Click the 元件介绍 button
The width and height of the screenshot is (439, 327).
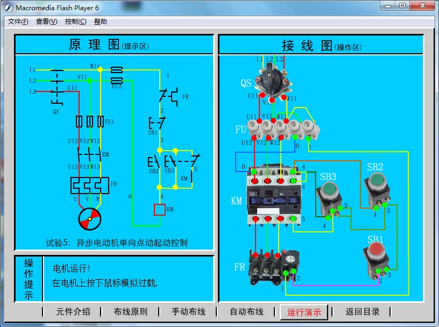click(73, 311)
